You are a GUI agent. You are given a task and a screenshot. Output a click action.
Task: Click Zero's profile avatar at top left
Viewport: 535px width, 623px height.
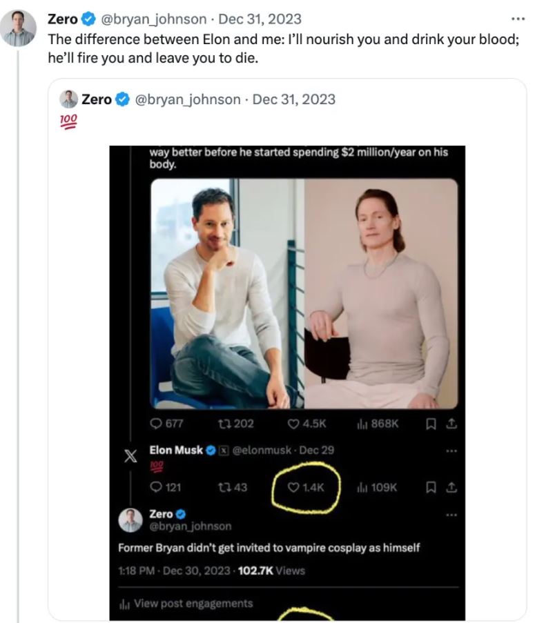tap(18, 28)
